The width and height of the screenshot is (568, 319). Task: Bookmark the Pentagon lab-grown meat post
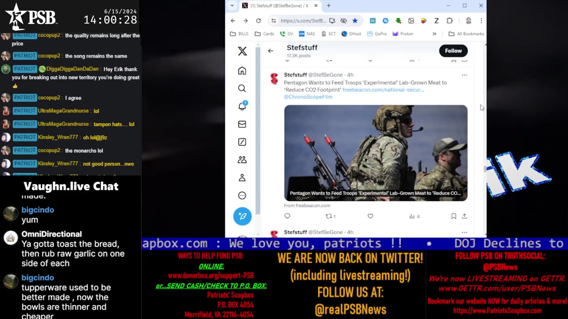pos(454,216)
